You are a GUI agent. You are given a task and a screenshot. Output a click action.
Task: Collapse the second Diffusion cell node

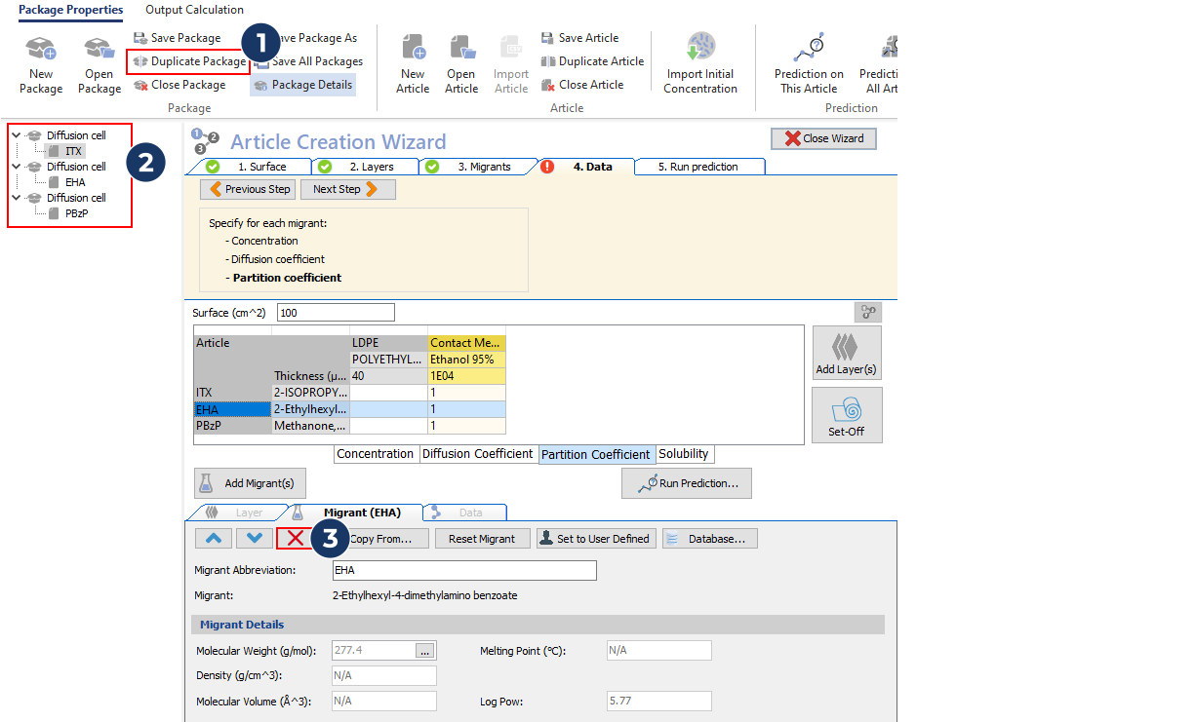(16, 167)
